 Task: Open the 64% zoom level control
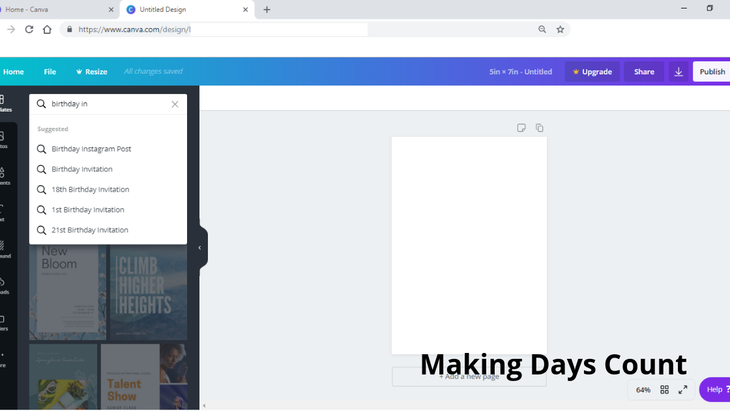click(643, 389)
